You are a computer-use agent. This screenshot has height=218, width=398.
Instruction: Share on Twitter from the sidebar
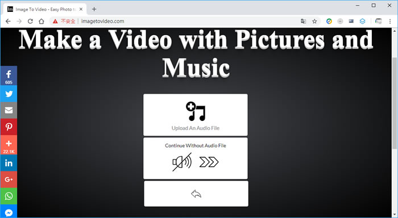click(x=9, y=94)
